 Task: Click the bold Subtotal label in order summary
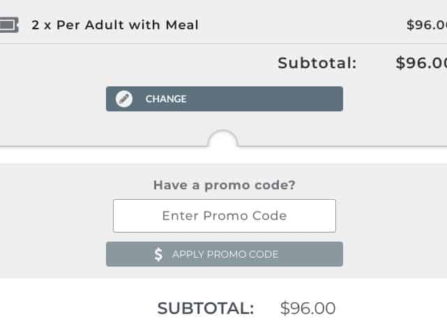[317, 63]
